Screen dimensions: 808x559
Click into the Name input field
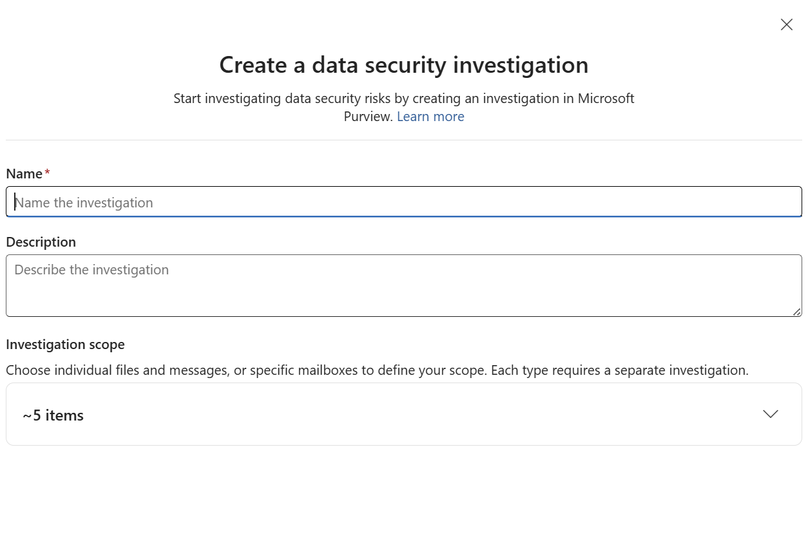[x=403, y=202]
